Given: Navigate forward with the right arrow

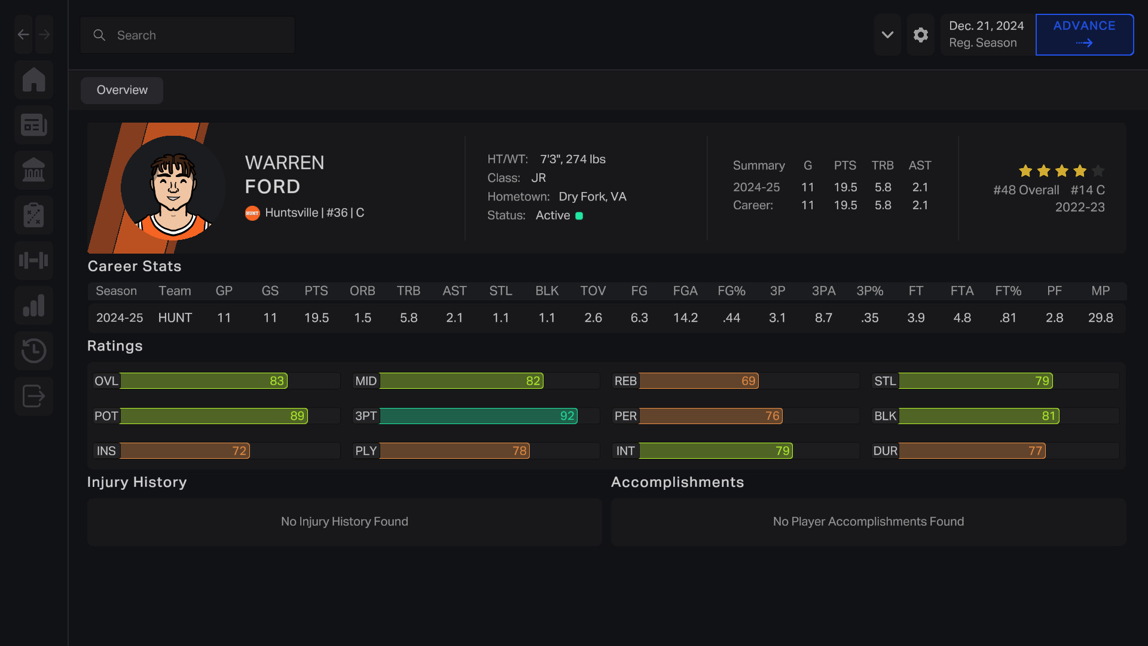Looking at the screenshot, I should tap(44, 34).
